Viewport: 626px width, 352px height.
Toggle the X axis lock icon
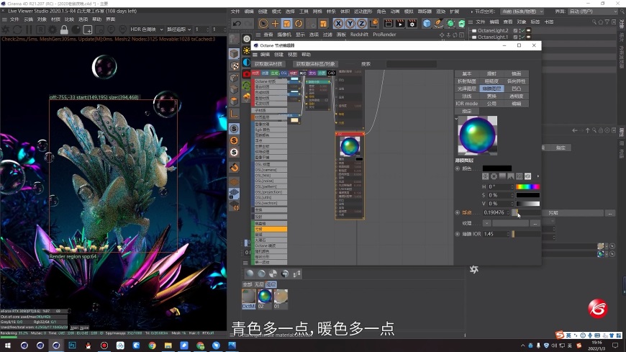click(340, 24)
